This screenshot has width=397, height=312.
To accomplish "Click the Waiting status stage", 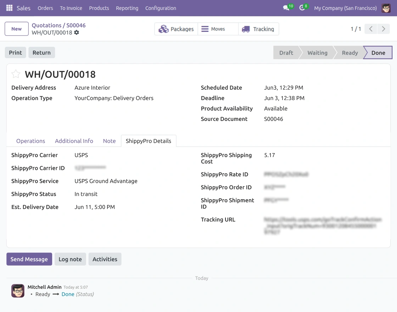I will pyautogui.click(x=317, y=53).
